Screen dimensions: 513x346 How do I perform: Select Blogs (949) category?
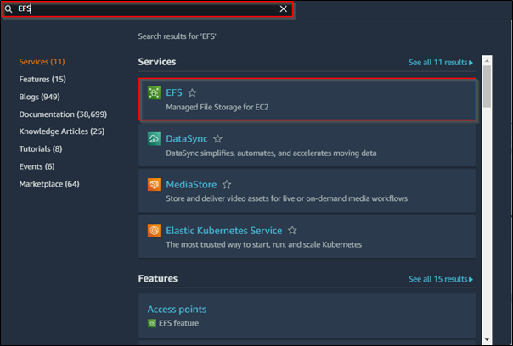(x=40, y=97)
